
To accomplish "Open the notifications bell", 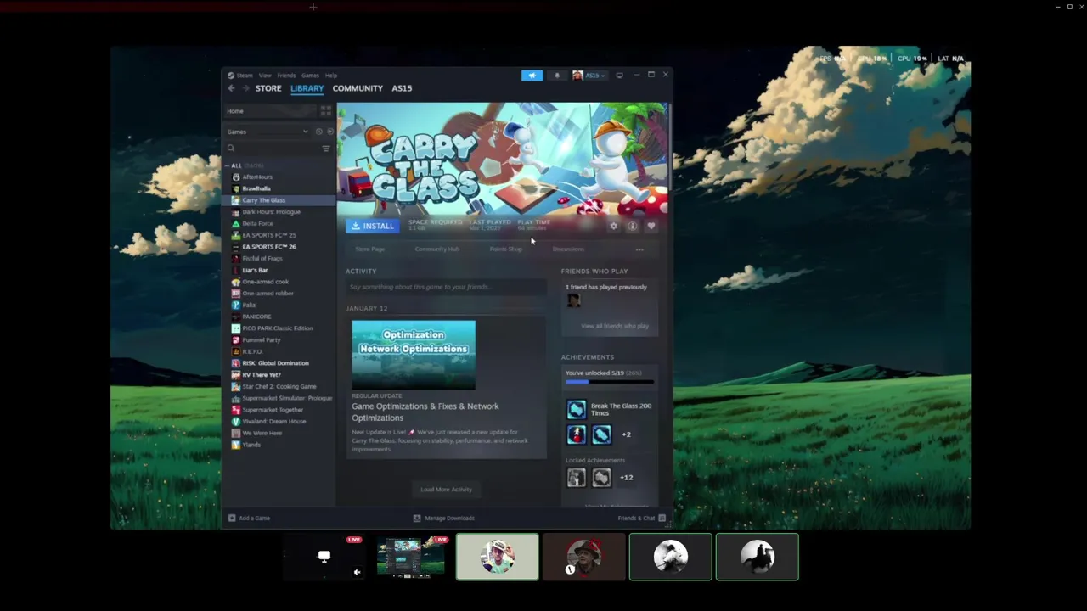I will (x=557, y=75).
